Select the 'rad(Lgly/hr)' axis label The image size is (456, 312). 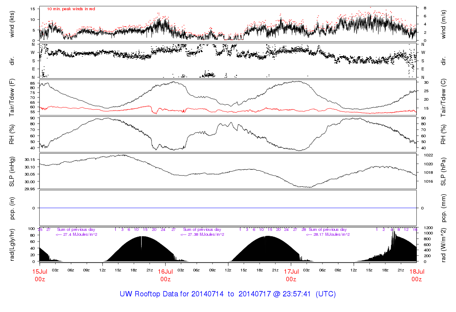(12, 245)
